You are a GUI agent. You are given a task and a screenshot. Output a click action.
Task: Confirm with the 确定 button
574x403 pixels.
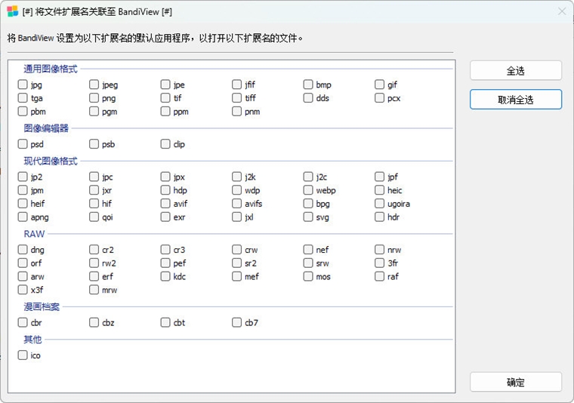point(515,382)
